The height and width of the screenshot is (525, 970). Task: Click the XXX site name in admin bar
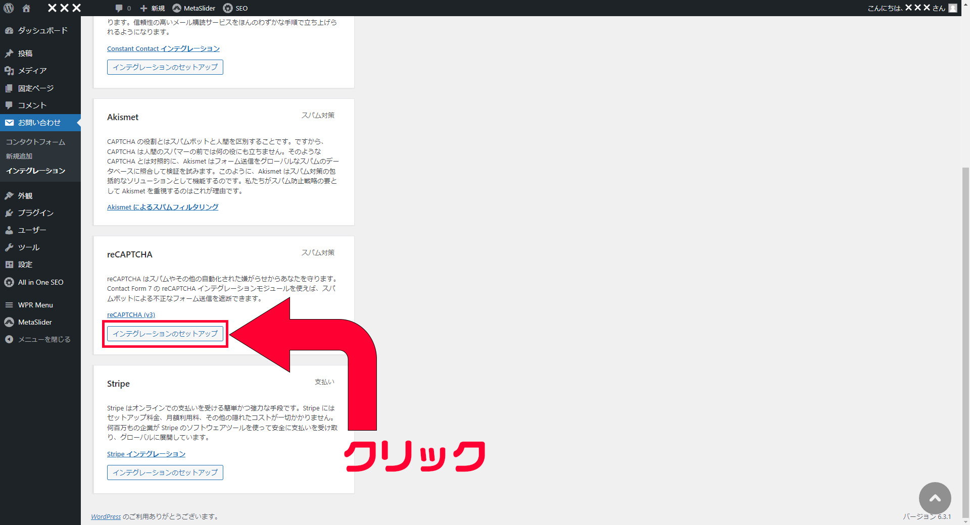(64, 8)
